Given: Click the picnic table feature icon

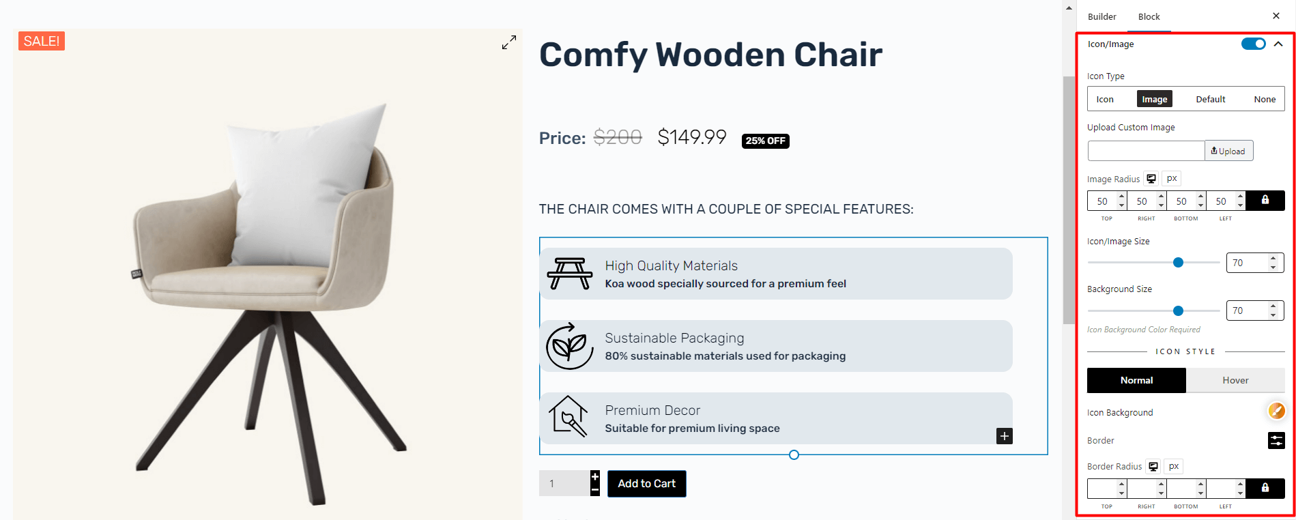Looking at the screenshot, I should click(569, 274).
